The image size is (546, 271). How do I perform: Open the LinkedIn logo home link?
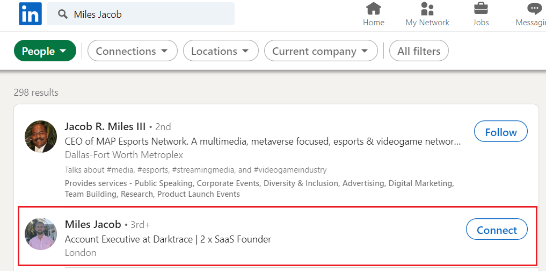tap(30, 13)
